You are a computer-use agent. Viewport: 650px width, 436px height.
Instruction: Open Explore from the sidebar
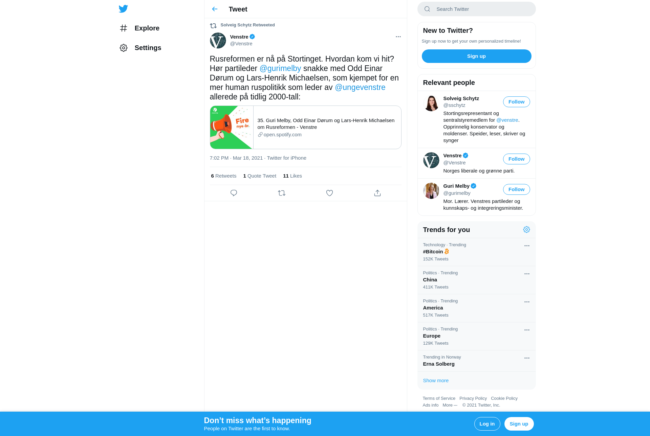139,28
